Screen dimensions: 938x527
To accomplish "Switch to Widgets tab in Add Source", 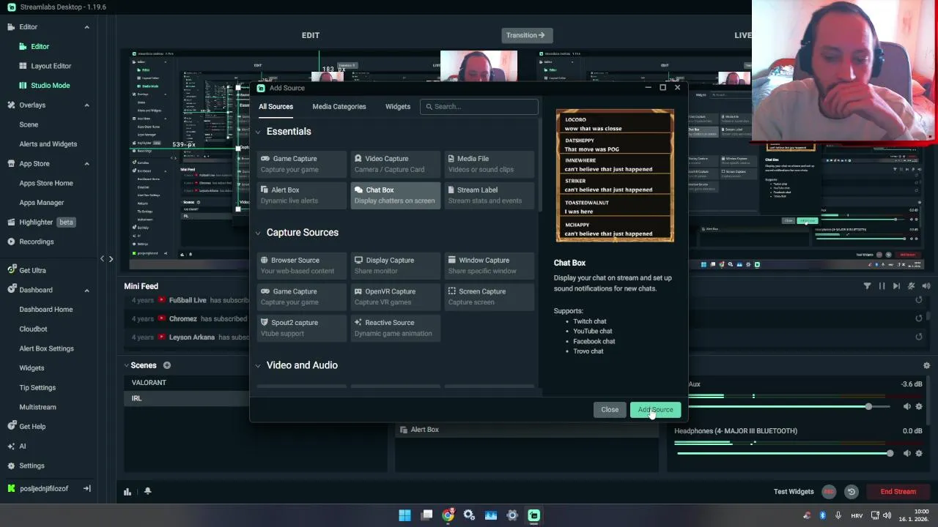I will click(398, 106).
